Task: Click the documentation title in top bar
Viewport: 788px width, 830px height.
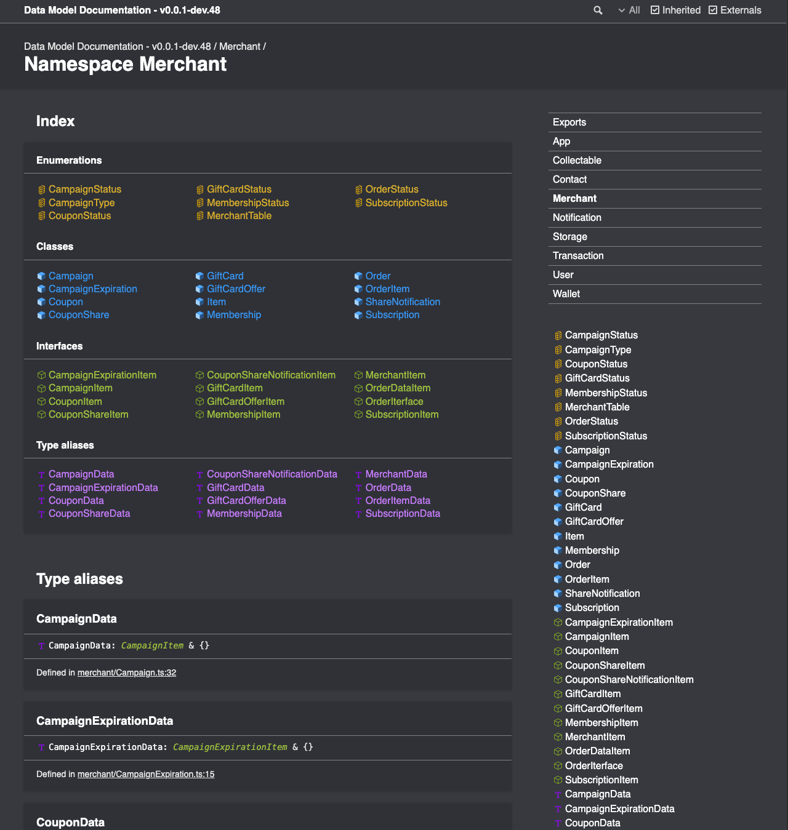Action: coord(122,10)
